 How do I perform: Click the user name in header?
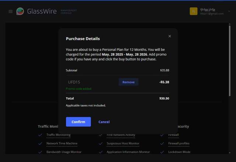[x=208, y=10]
